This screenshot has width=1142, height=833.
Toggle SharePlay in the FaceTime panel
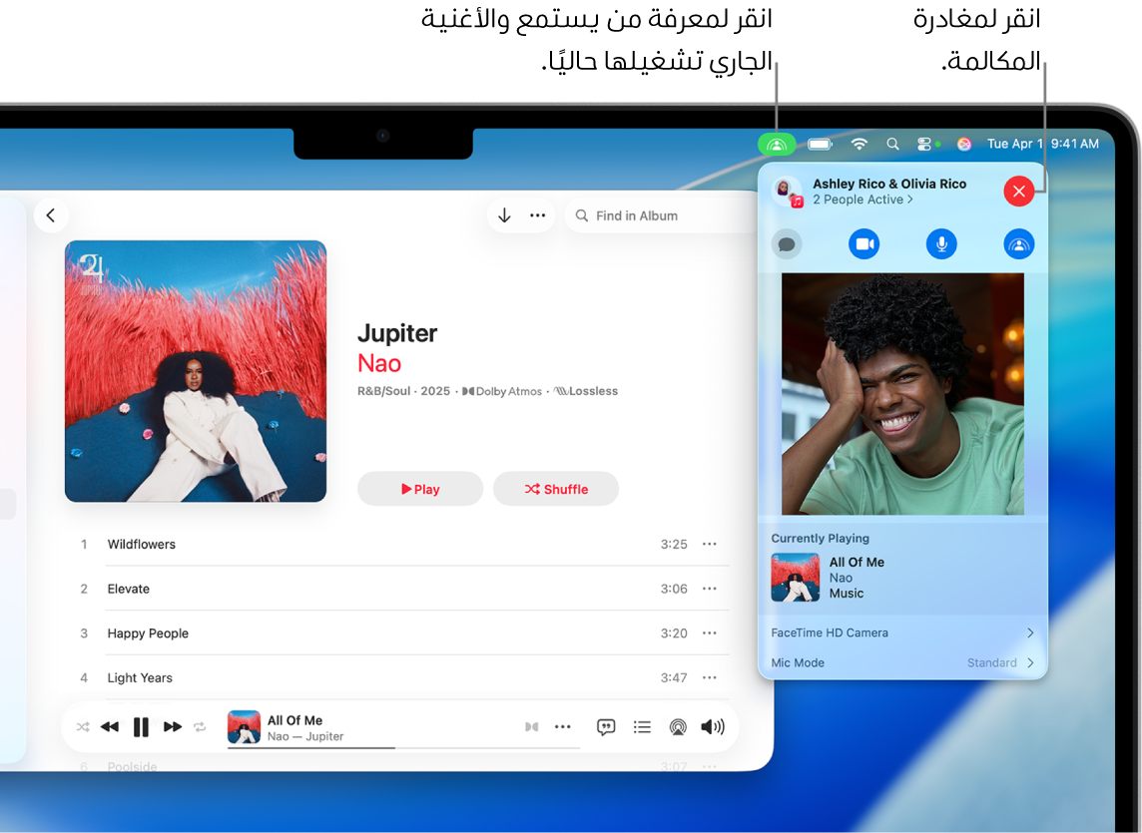coord(1018,243)
